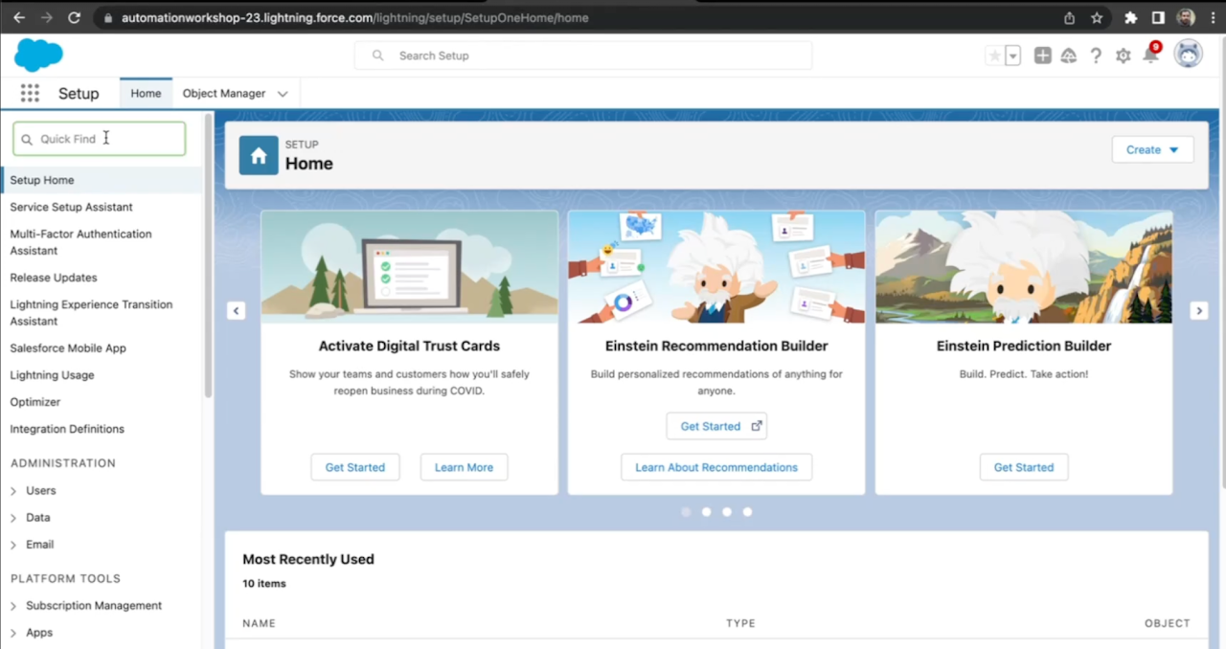The image size is (1226, 649).
Task: Click the user avatar profile icon
Action: tap(1188, 55)
